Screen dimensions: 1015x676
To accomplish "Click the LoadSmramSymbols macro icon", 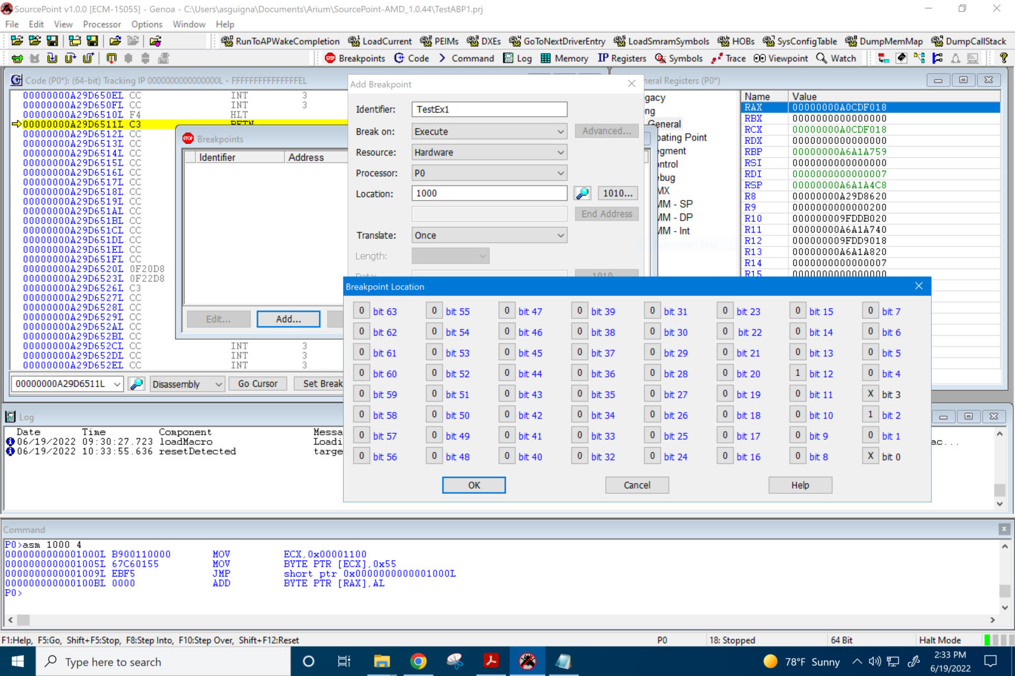I will 660,41.
